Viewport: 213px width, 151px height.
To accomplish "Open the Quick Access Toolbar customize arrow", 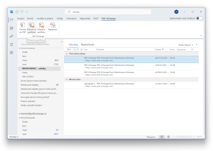I will [x=27, y=12].
